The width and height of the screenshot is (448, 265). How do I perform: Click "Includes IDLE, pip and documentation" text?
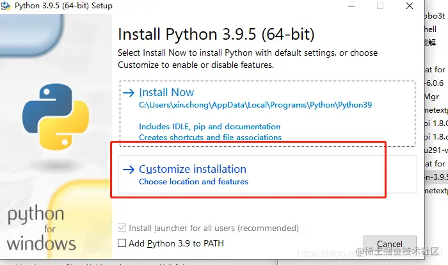[x=209, y=127]
